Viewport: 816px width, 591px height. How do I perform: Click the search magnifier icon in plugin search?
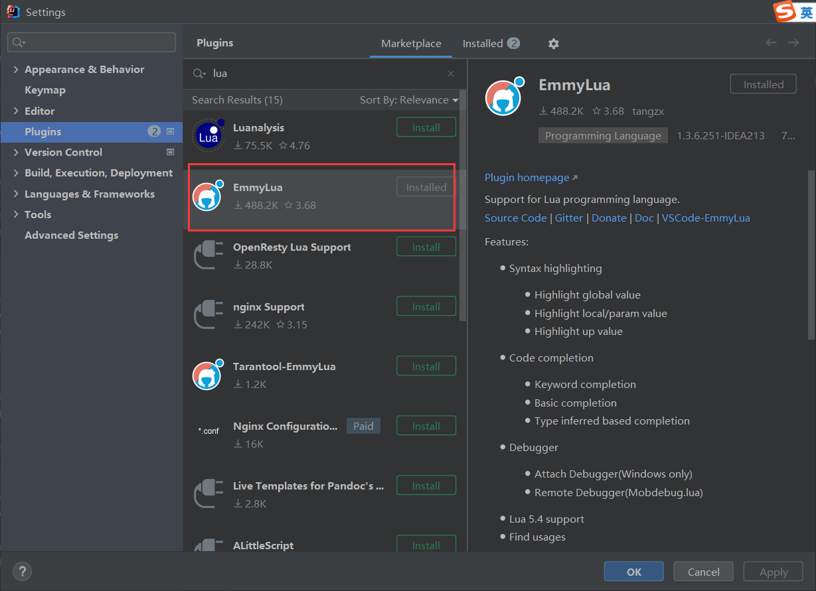point(199,74)
